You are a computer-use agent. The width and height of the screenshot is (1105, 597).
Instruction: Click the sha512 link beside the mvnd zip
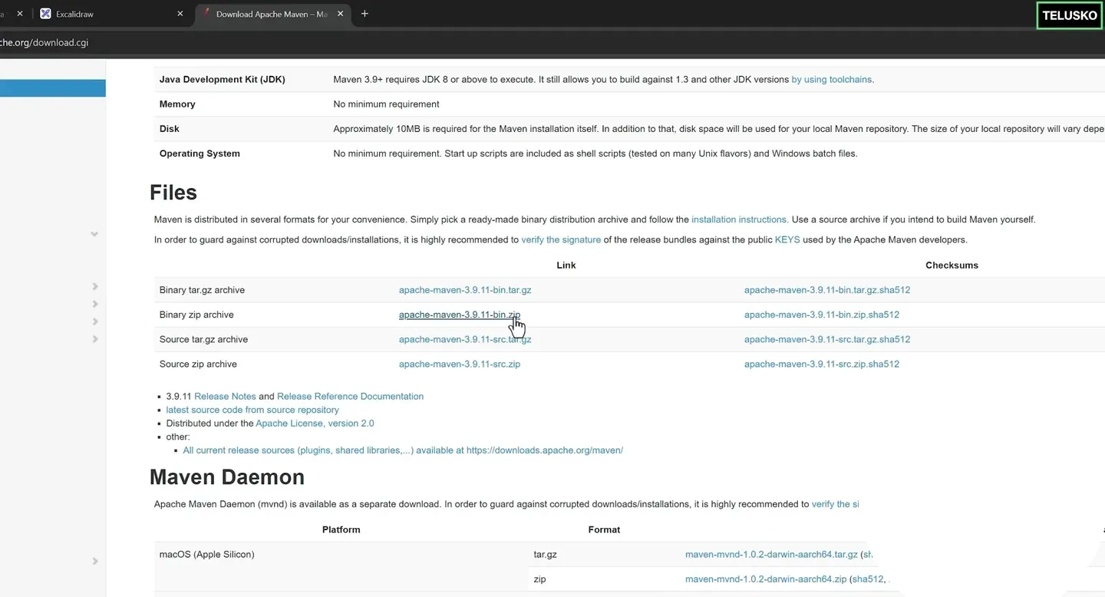(867, 579)
